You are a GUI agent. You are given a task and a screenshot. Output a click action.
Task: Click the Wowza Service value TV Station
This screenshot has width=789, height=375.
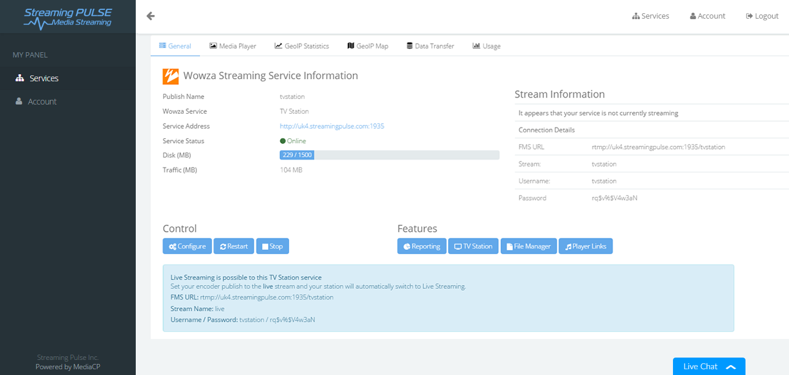pos(294,111)
